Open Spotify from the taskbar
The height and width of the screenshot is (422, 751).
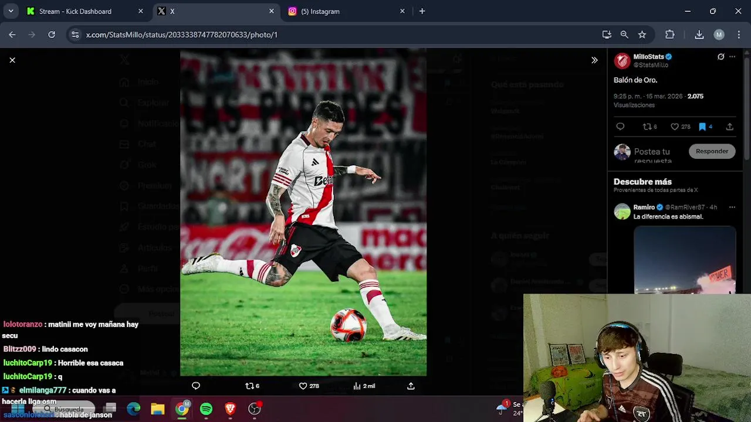coord(206,409)
